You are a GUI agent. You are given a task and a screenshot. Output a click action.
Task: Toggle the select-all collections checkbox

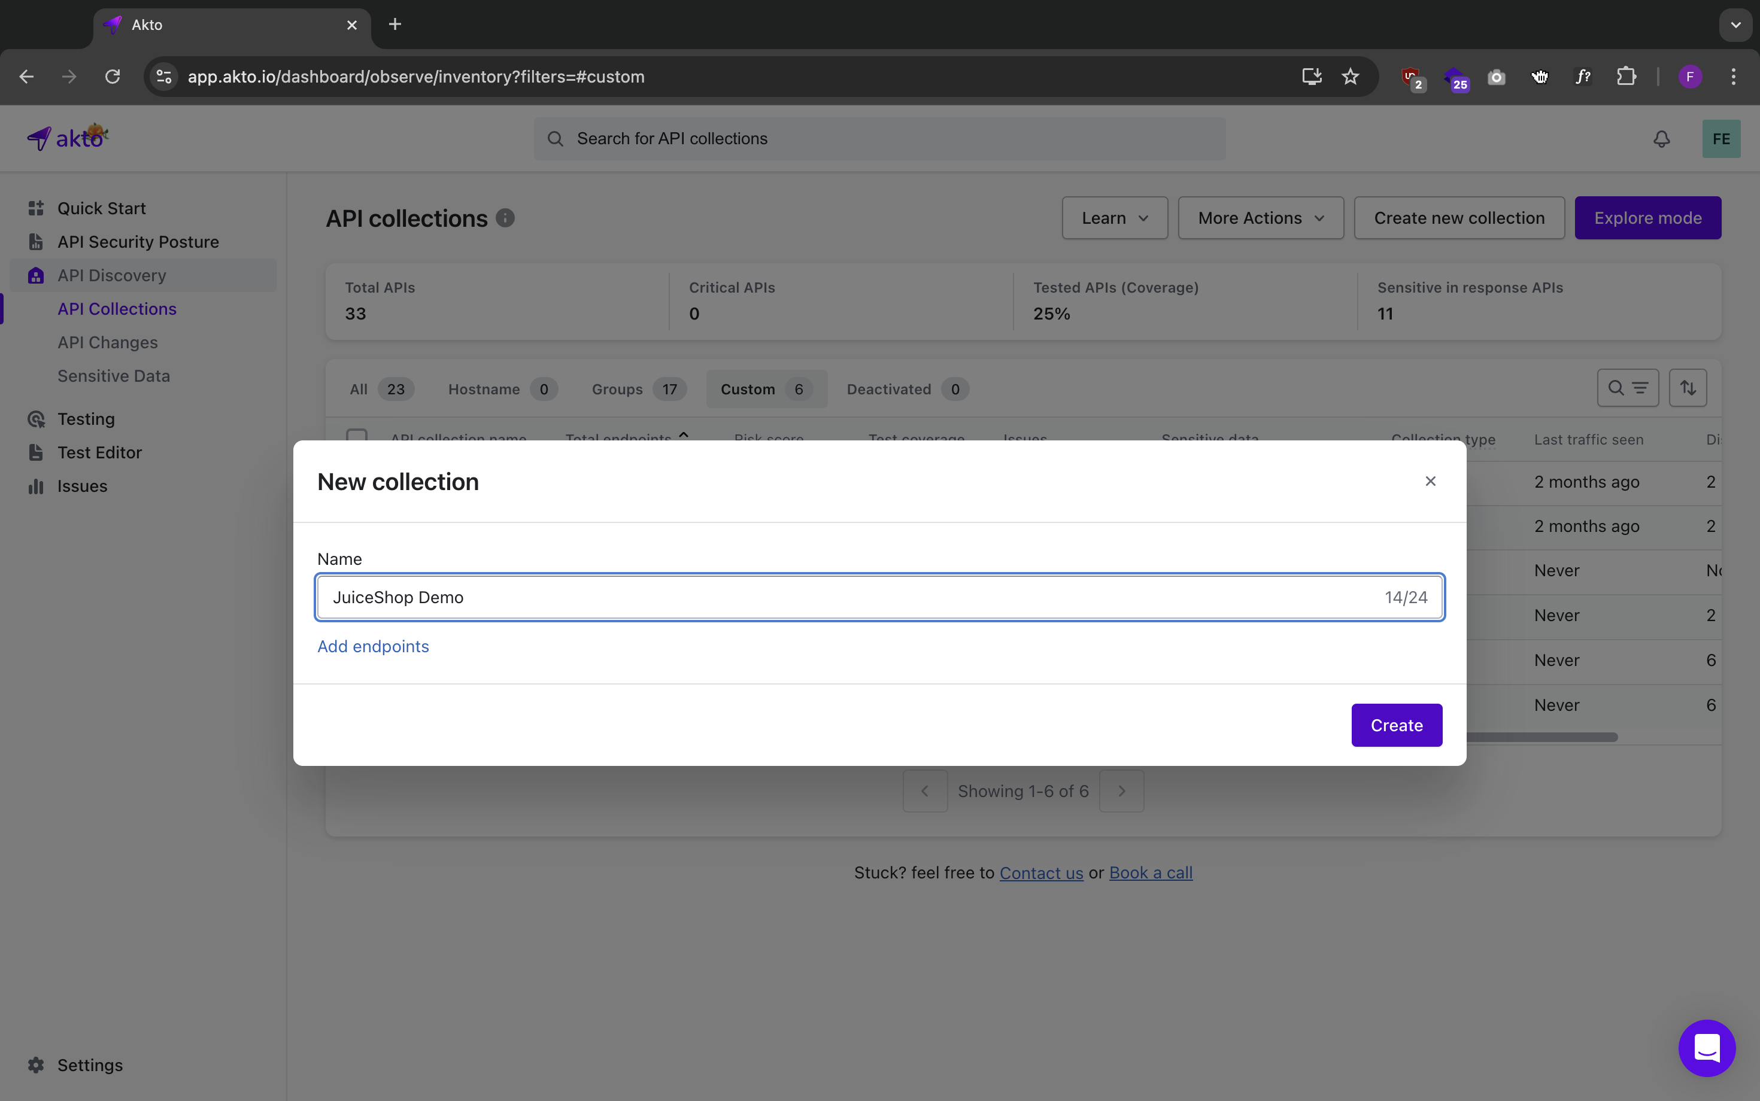point(356,436)
